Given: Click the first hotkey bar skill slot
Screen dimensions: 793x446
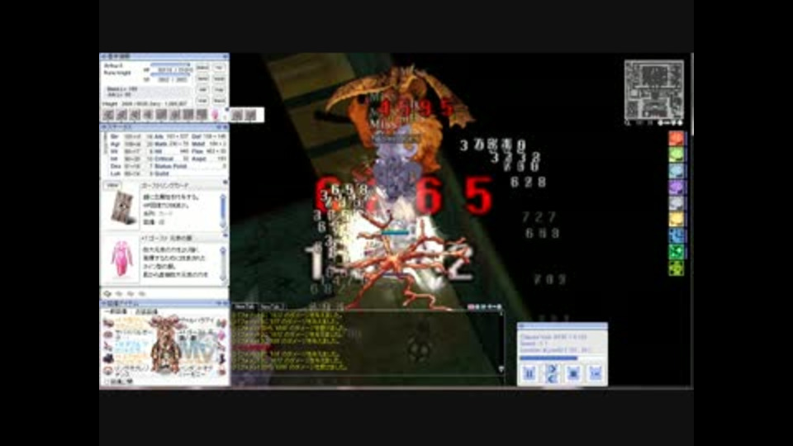Looking at the screenshot, I should (108, 115).
